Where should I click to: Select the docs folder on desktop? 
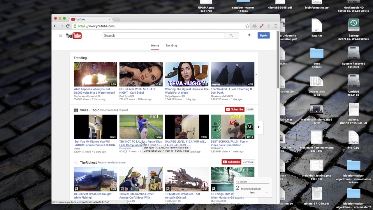(x=317, y=54)
